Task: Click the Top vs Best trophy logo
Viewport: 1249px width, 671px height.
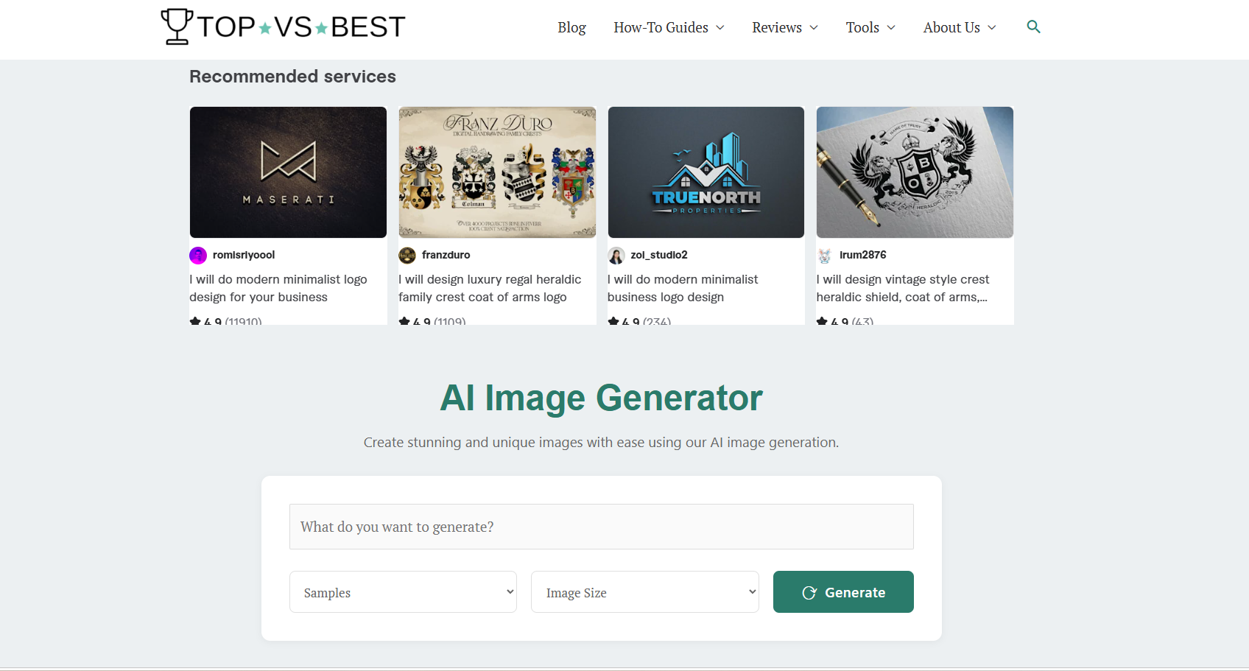Action: click(x=284, y=27)
